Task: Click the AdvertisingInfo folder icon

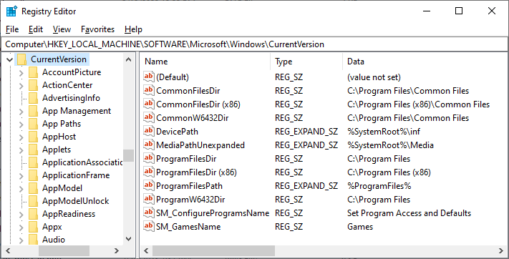Action: (33, 98)
